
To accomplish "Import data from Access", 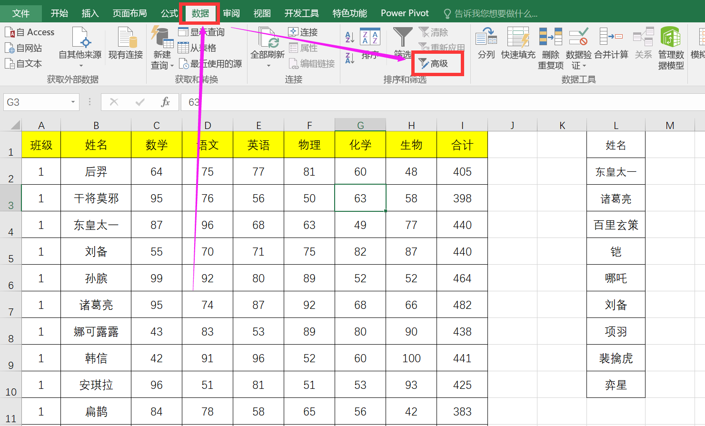I will click(x=30, y=32).
